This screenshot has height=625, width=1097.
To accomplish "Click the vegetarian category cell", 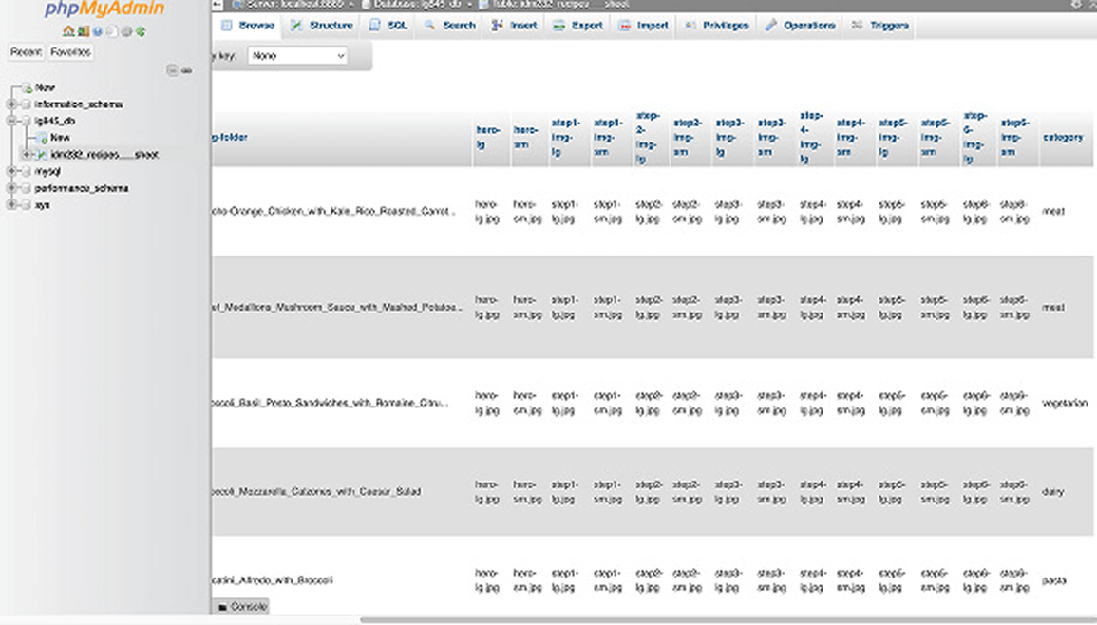I will click(1065, 403).
